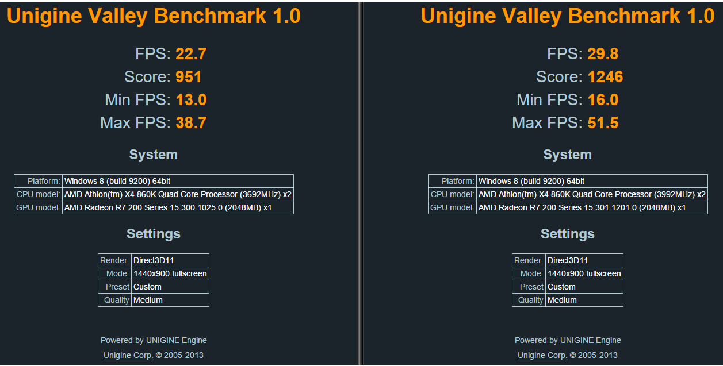The width and height of the screenshot is (723, 366).
Task: Select right report's Medium quality cell
Action: coord(584,300)
